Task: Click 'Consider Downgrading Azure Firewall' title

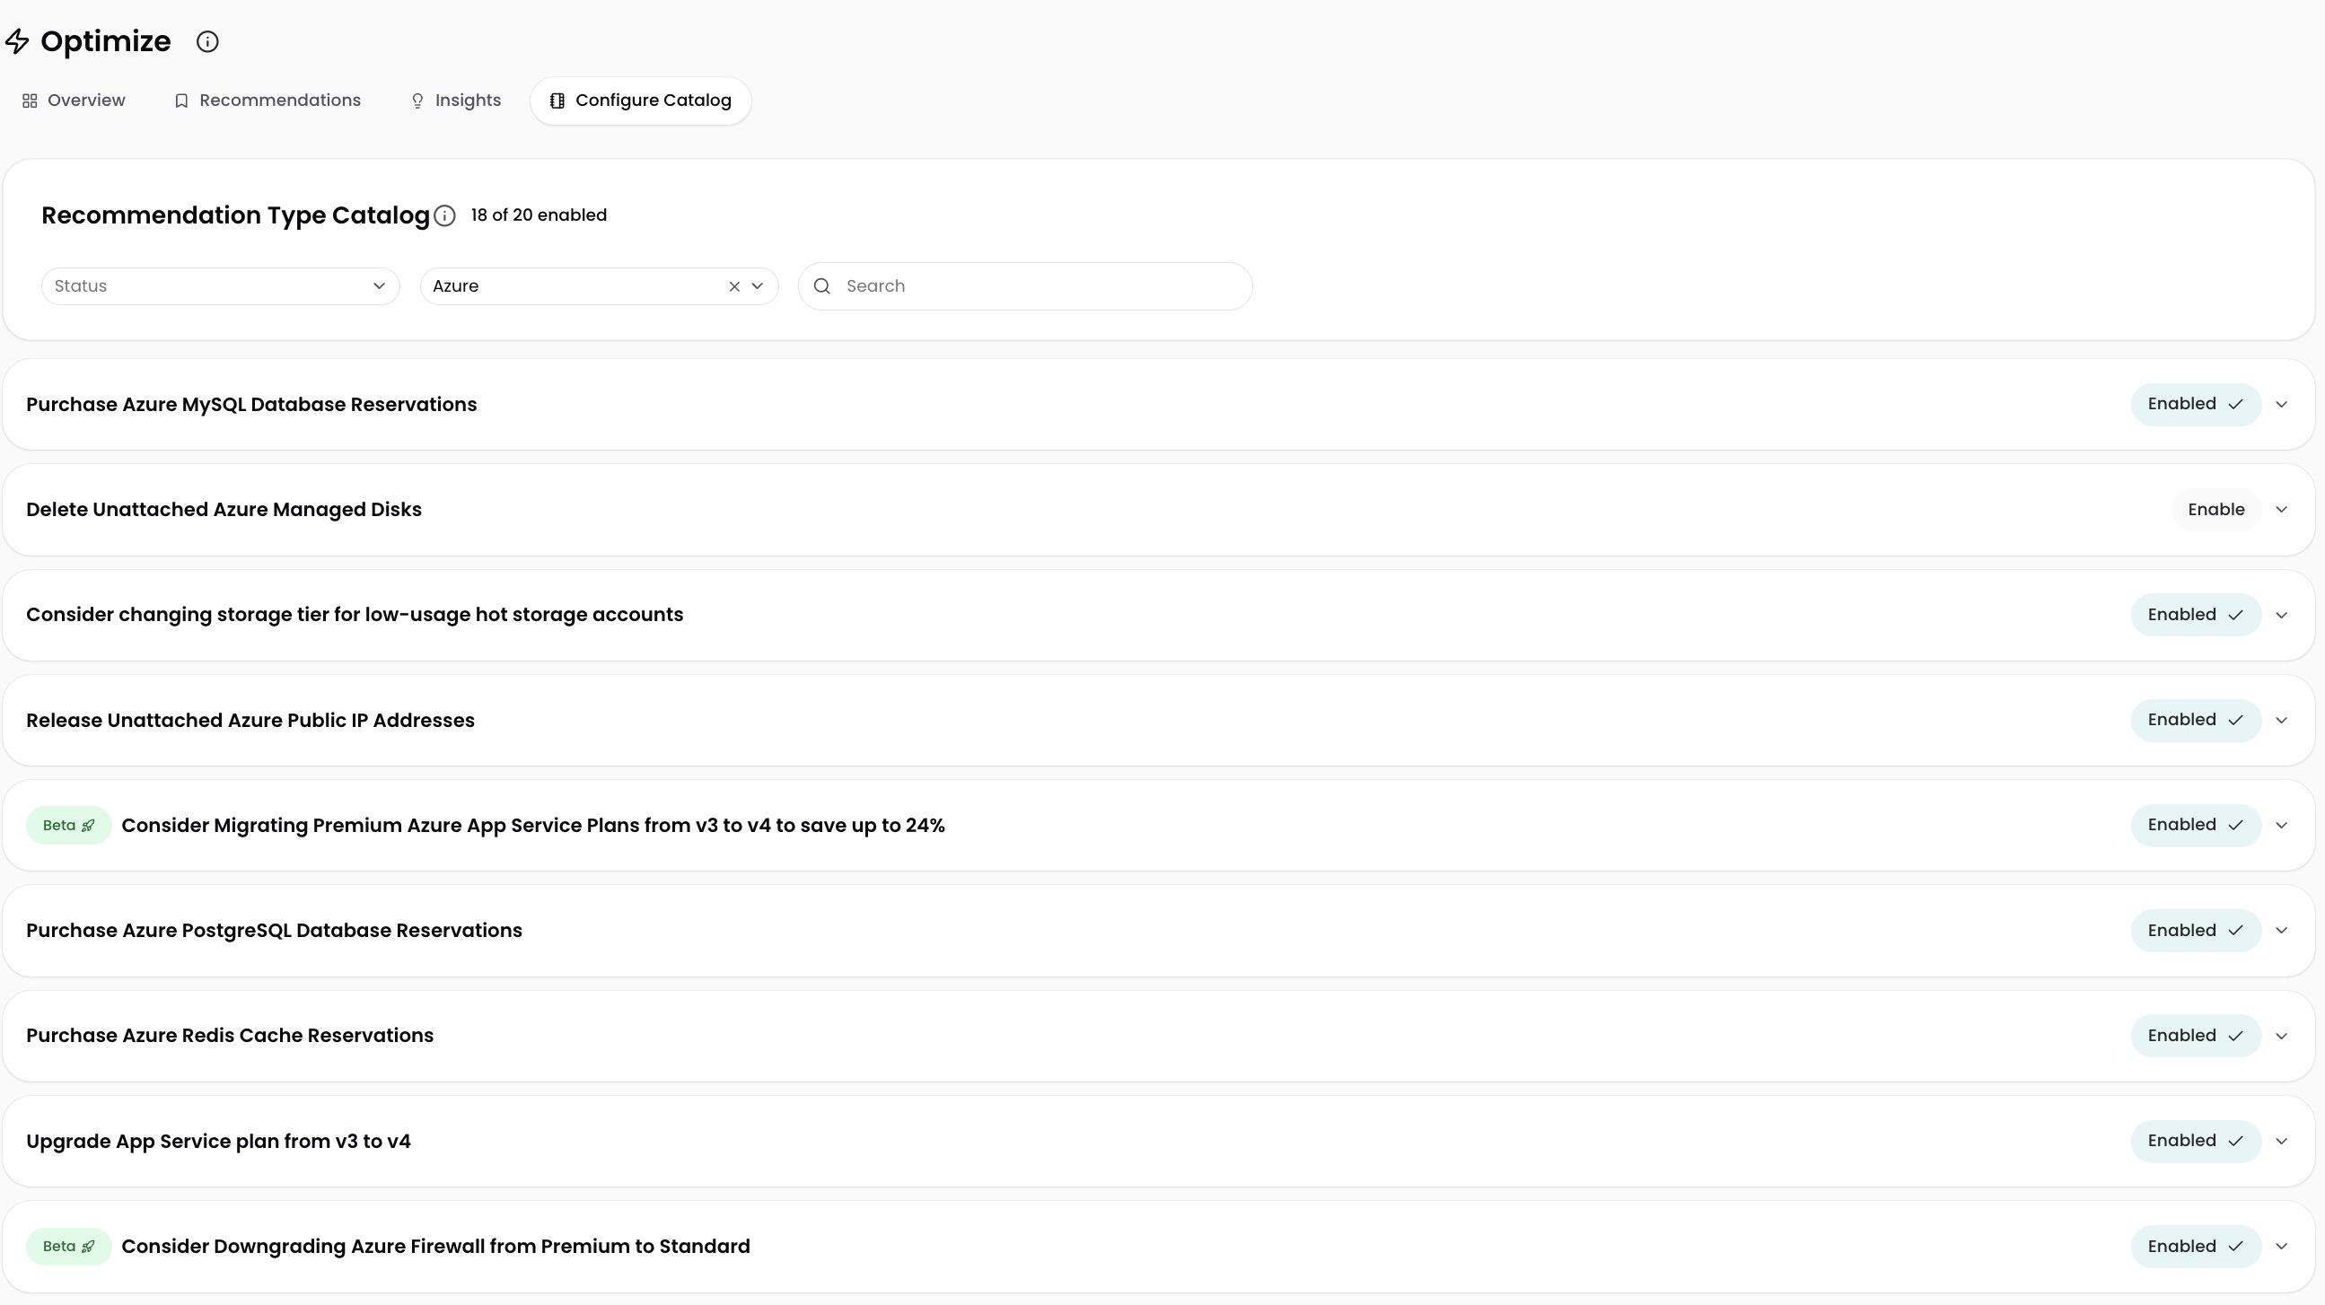Action: pyautogui.click(x=436, y=1247)
